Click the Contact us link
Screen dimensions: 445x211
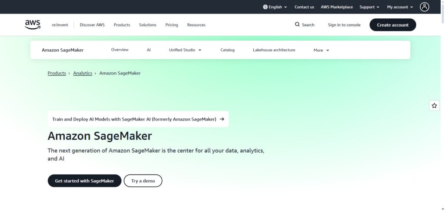tap(304, 7)
